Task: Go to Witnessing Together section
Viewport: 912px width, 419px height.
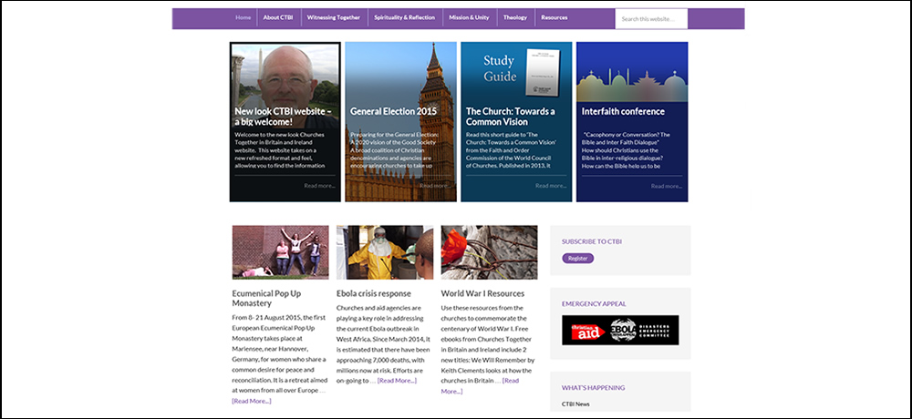Action: (334, 18)
